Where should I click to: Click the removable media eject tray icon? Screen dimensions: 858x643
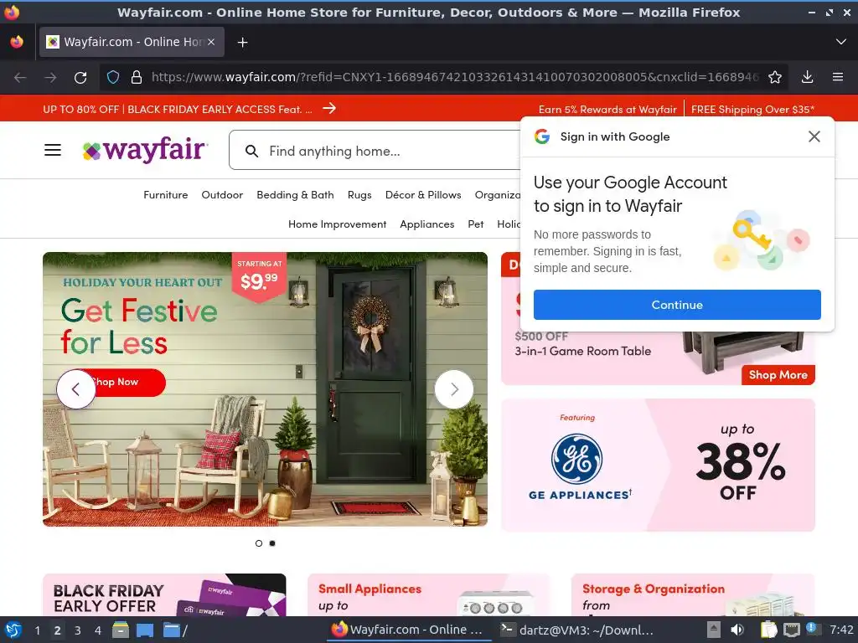[x=714, y=630]
